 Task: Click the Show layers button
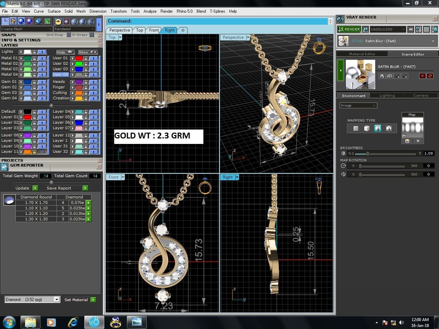click(88, 52)
